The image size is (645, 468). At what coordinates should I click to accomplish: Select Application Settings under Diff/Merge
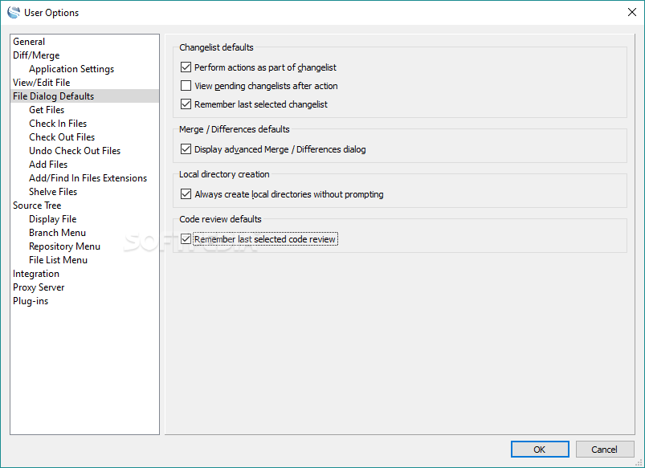71,69
